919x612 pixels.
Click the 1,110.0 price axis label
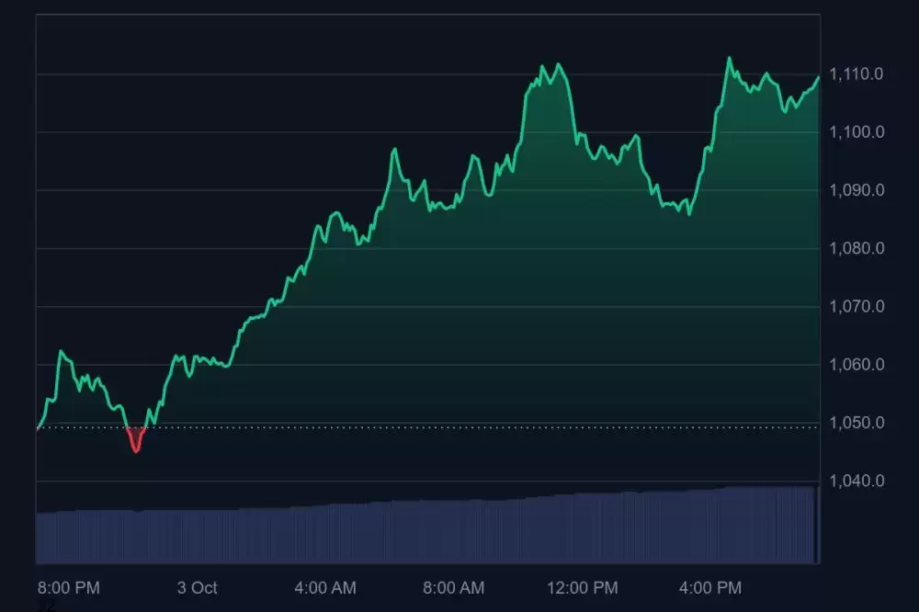857,74
